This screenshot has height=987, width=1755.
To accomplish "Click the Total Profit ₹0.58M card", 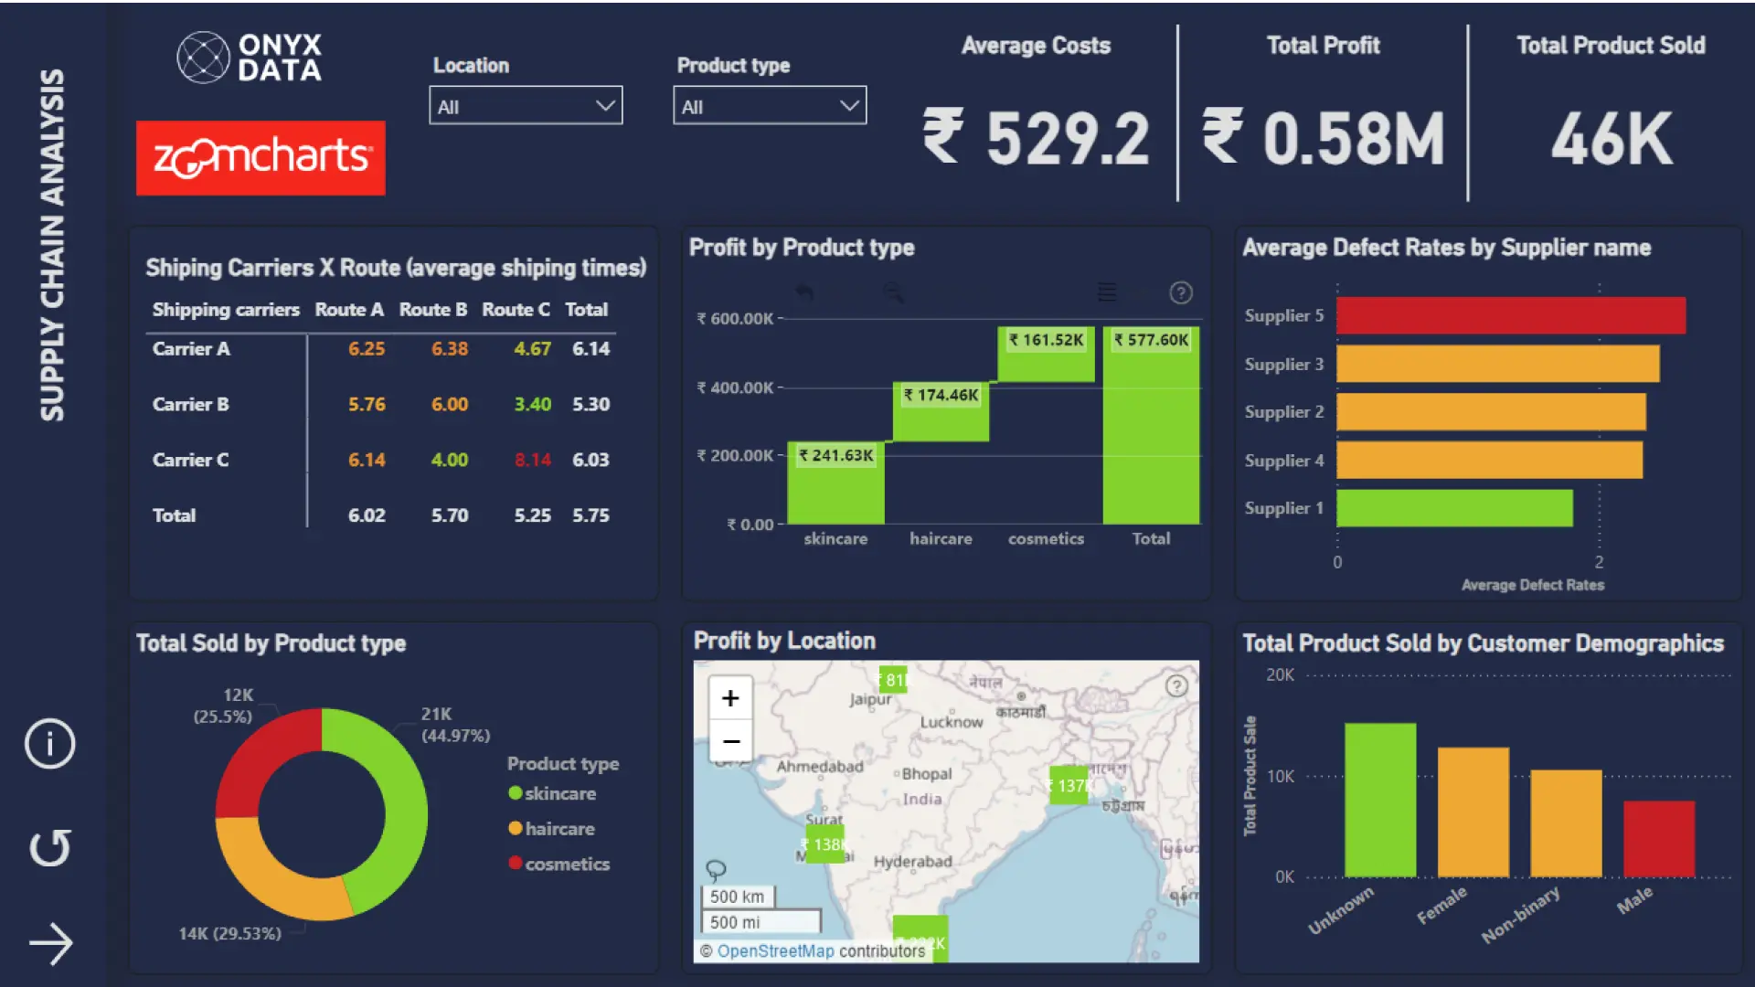I will 1323,110.
